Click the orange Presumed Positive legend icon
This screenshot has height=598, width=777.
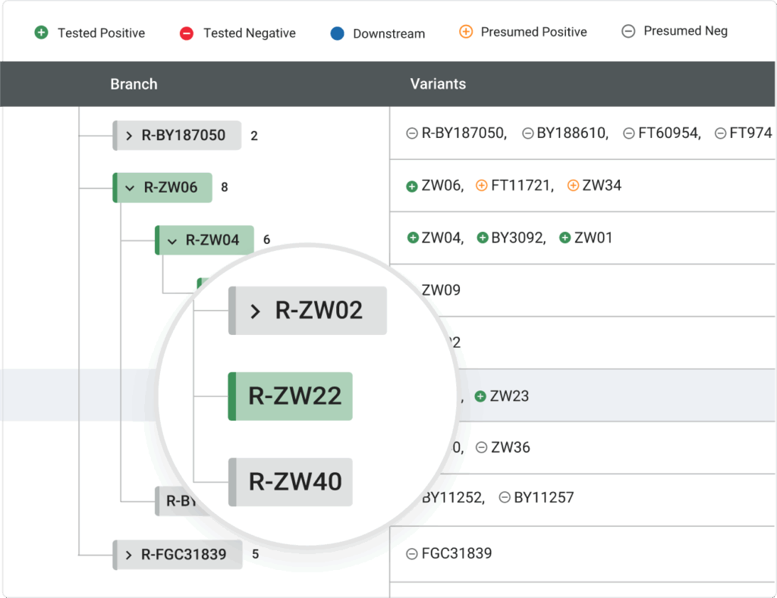(466, 32)
